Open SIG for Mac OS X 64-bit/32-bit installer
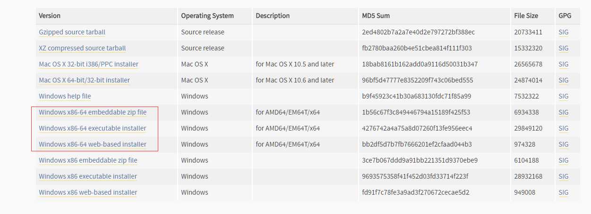 [x=564, y=80]
